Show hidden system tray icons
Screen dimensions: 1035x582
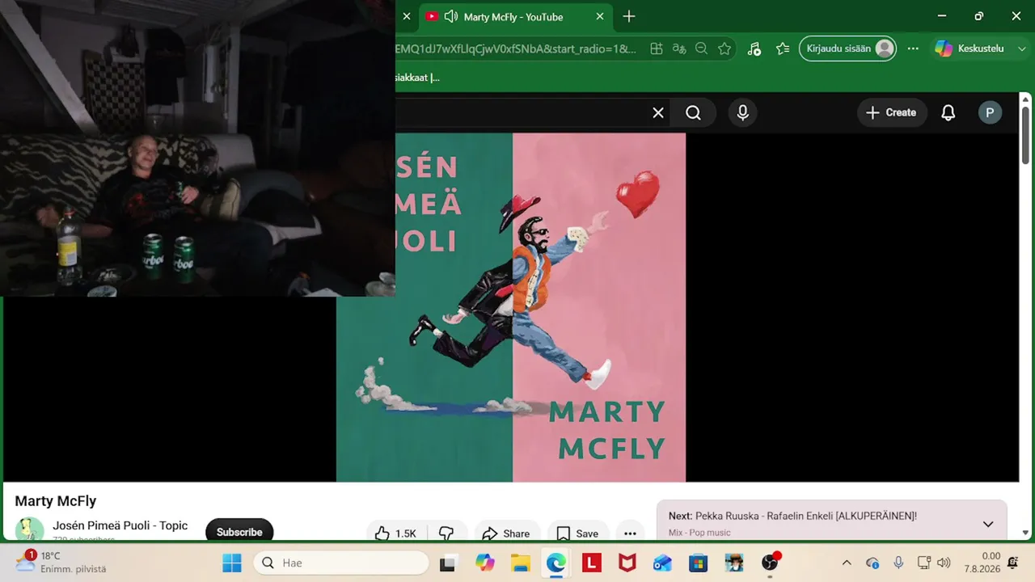coord(847,563)
